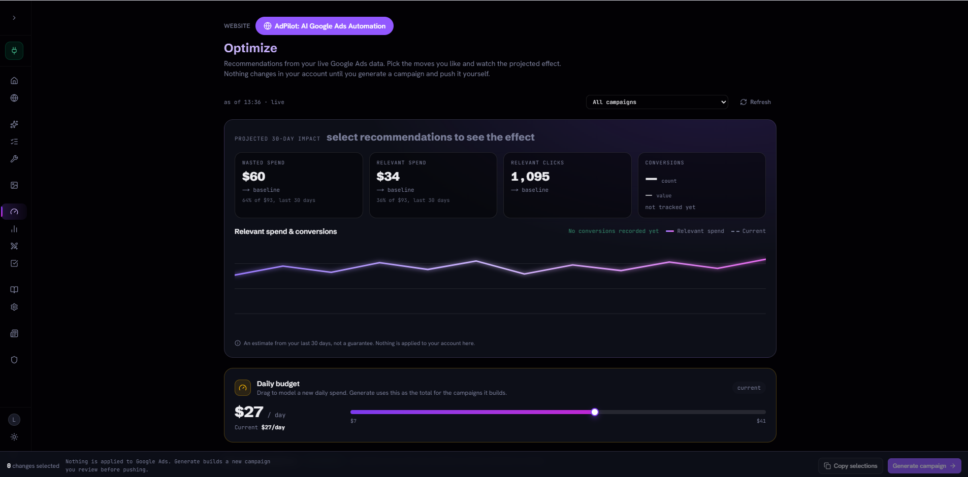Click the Current legend entry

click(749, 231)
